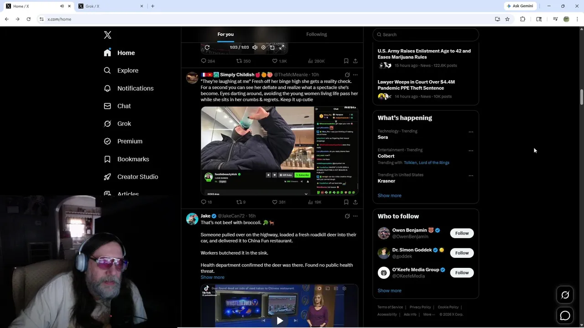This screenshot has height=328, width=584.
Task: Share the Simply Childish post
Action: pos(355,202)
